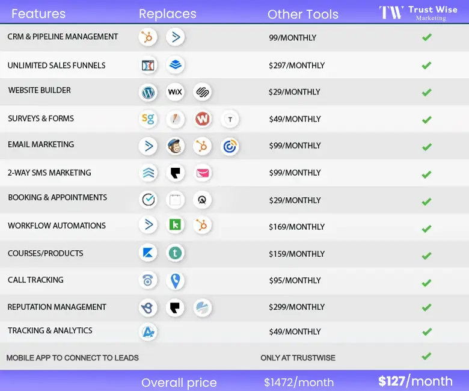
Task: Click green checkmark in Booking & Appointments row
Action: click(x=426, y=202)
